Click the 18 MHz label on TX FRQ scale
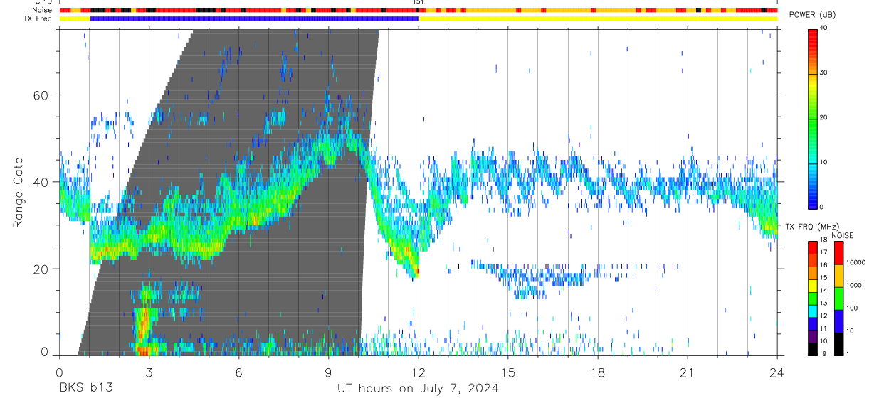 (824, 240)
